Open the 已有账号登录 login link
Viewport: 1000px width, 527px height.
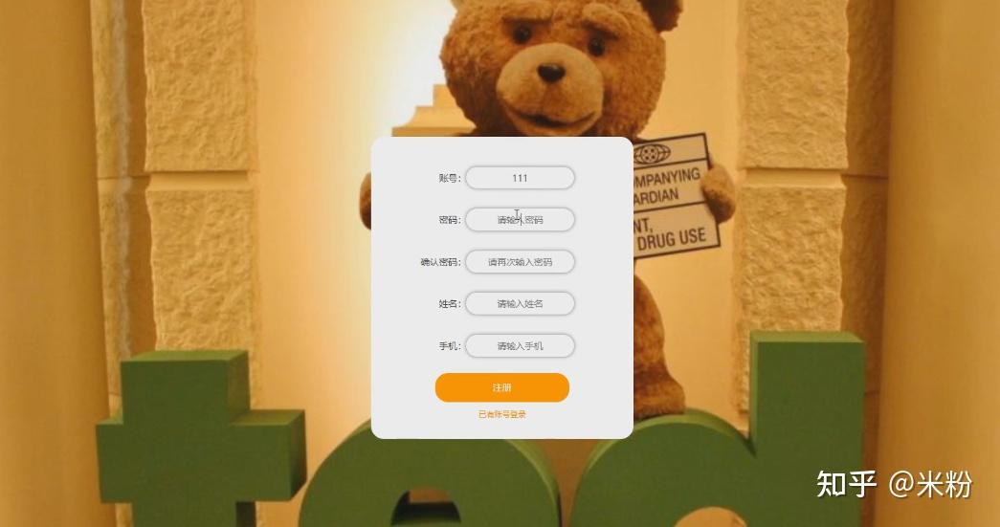pyautogui.click(x=501, y=414)
